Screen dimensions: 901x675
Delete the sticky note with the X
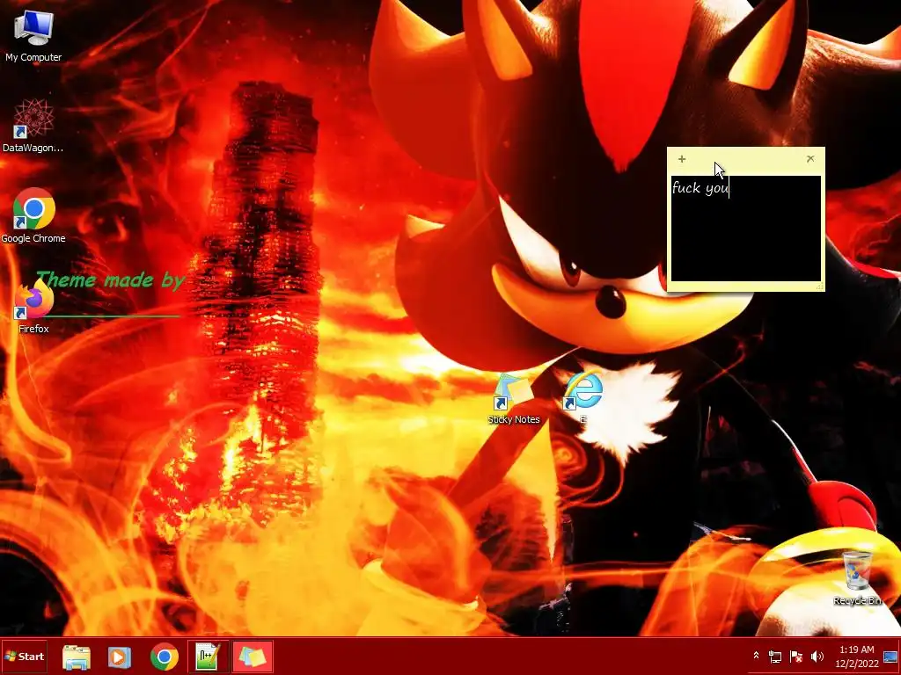[810, 158]
